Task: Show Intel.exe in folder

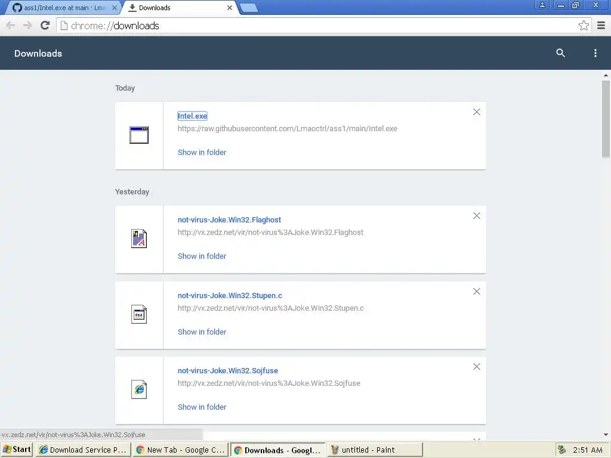Action: click(x=202, y=152)
